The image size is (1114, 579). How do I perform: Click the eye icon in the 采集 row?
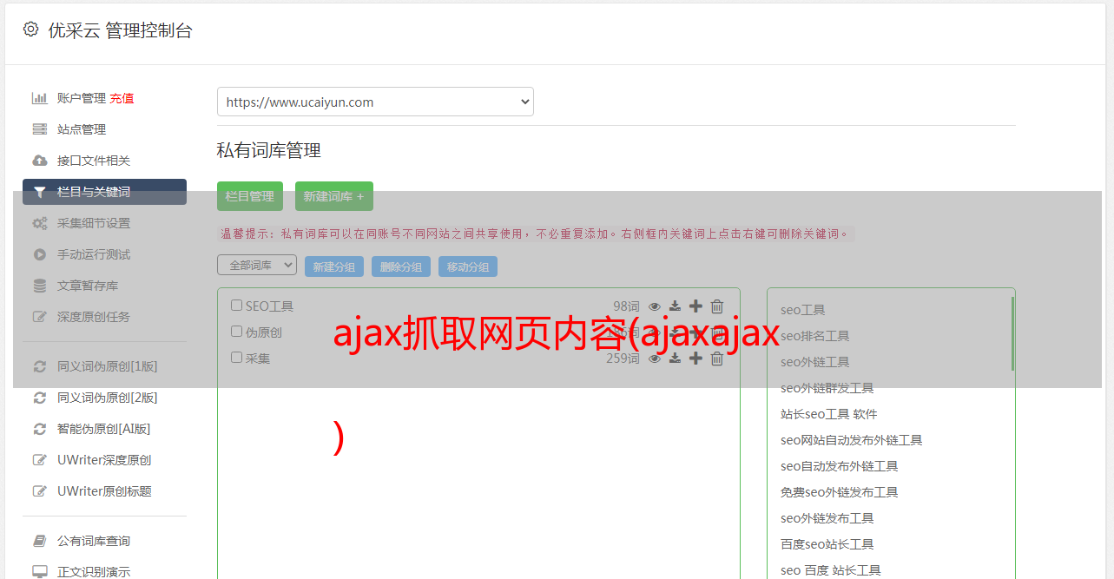point(655,359)
